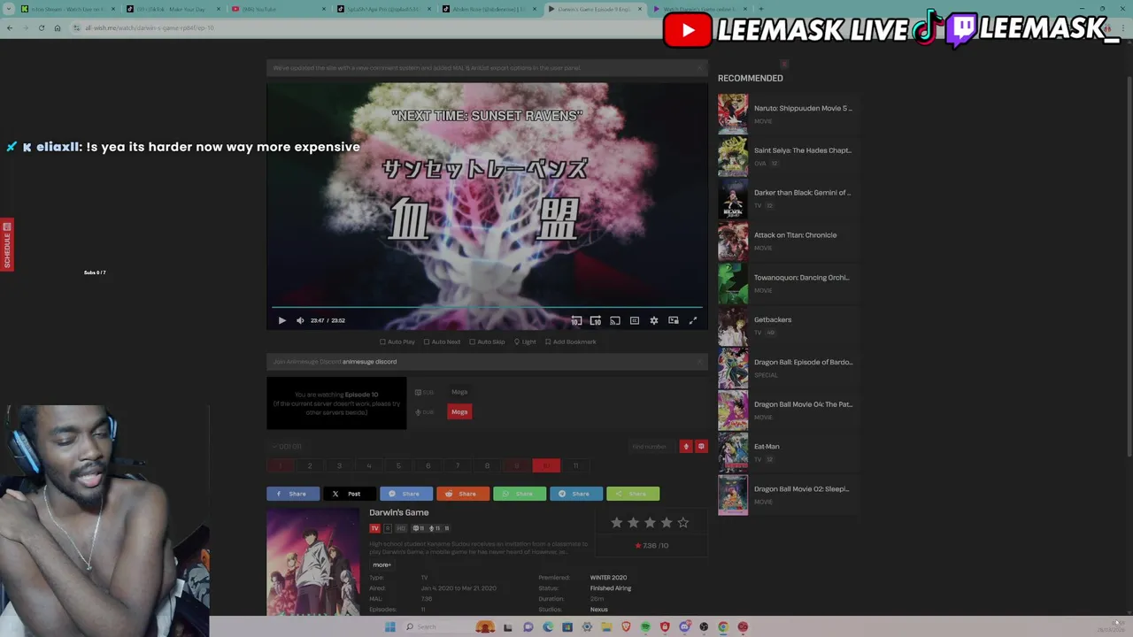Open Eat-Man recommendation
Screen dimensions: 1133x637
coord(786,452)
